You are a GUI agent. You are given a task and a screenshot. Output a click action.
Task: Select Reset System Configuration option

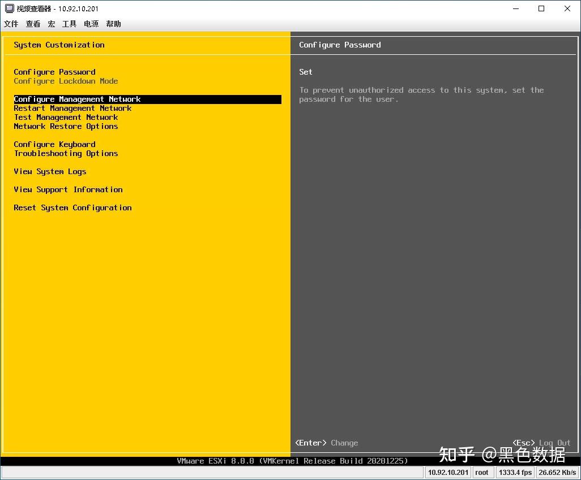tap(72, 207)
